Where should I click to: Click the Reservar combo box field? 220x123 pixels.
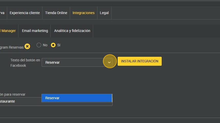[73, 62]
